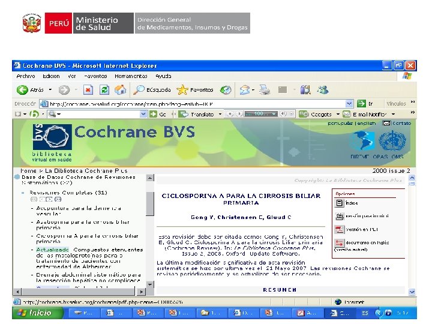The width and height of the screenshot is (432, 324).
Task: Click the left panel horizontal scrollbar thumb
Action: 78,292
